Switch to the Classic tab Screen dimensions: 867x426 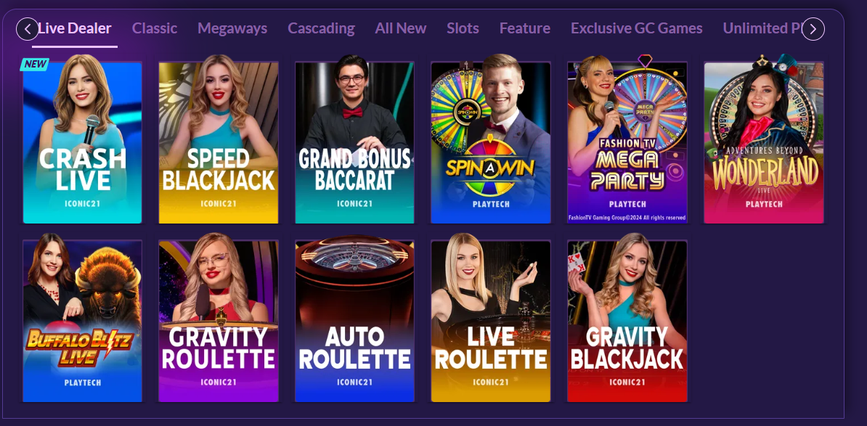(154, 28)
